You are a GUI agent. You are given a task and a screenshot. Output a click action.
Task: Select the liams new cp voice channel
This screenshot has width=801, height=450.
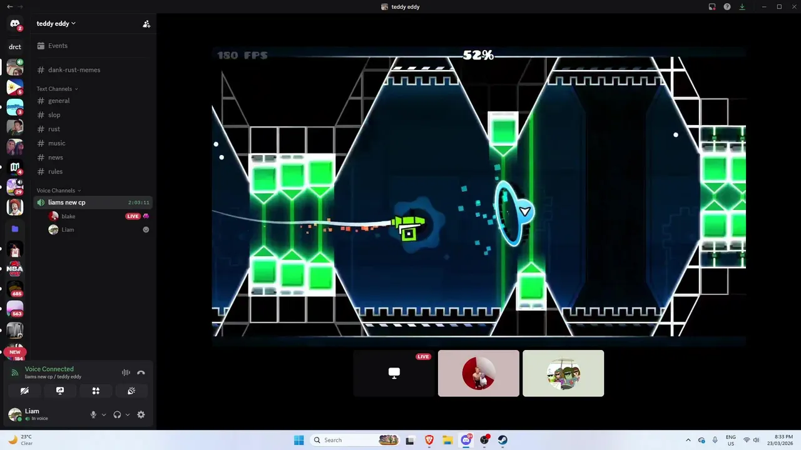[x=94, y=202]
